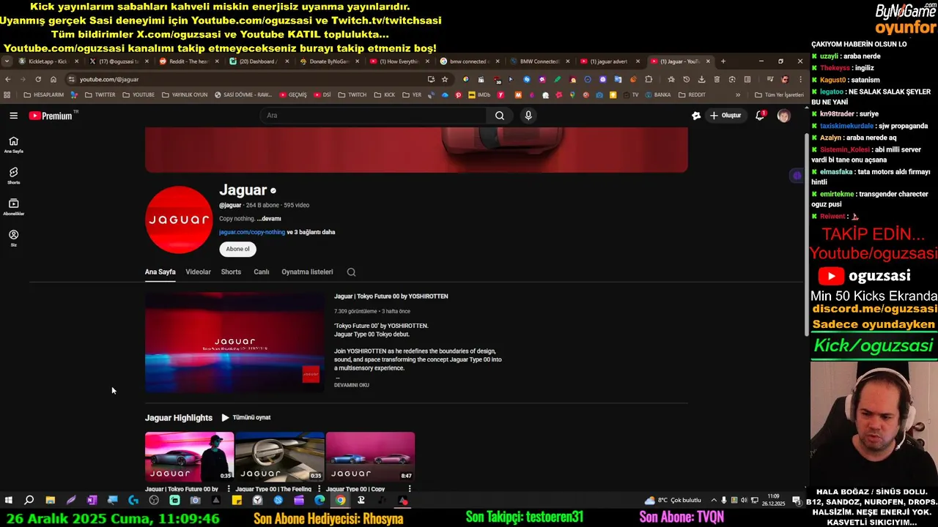This screenshot has width=938, height=527.
Task: Open the Type 00 The Feeling thumbnail
Action: click(279, 456)
